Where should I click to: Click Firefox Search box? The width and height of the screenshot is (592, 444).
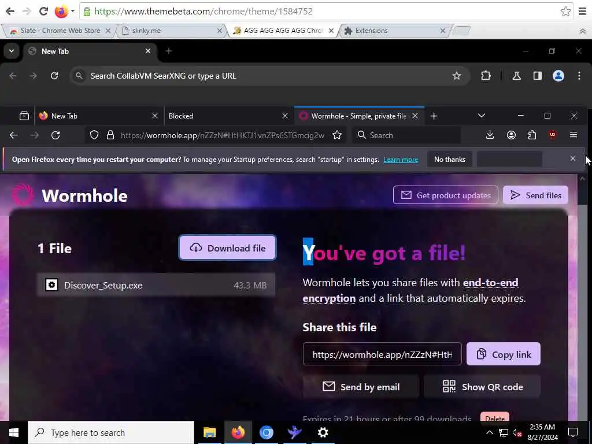pyautogui.click(x=406, y=135)
